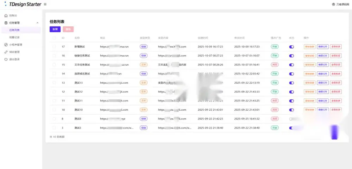
Task: Click the chain link icon beside 域名管理
Action: click(6, 52)
